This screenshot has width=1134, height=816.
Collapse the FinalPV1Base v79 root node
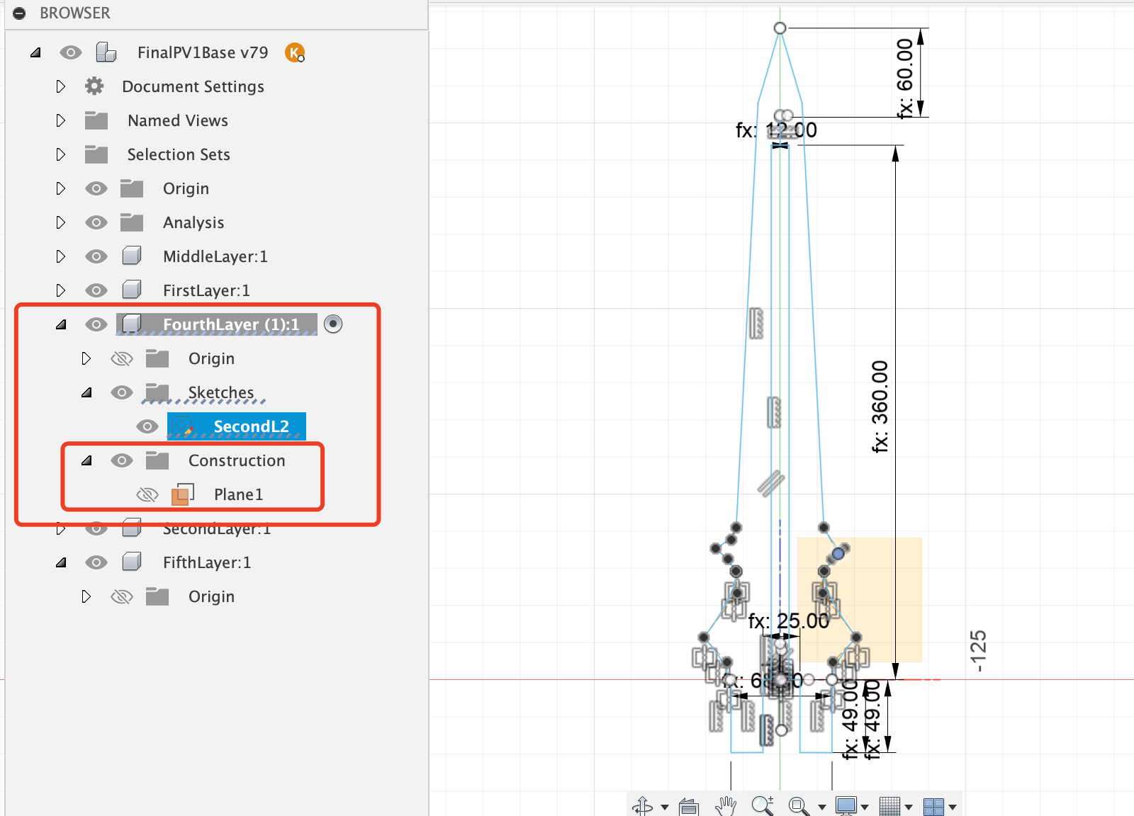(x=35, y=52)
